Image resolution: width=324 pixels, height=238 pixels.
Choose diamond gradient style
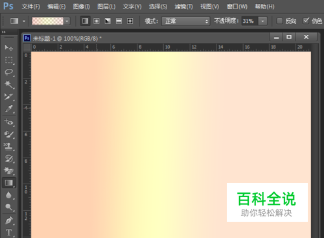130,21
